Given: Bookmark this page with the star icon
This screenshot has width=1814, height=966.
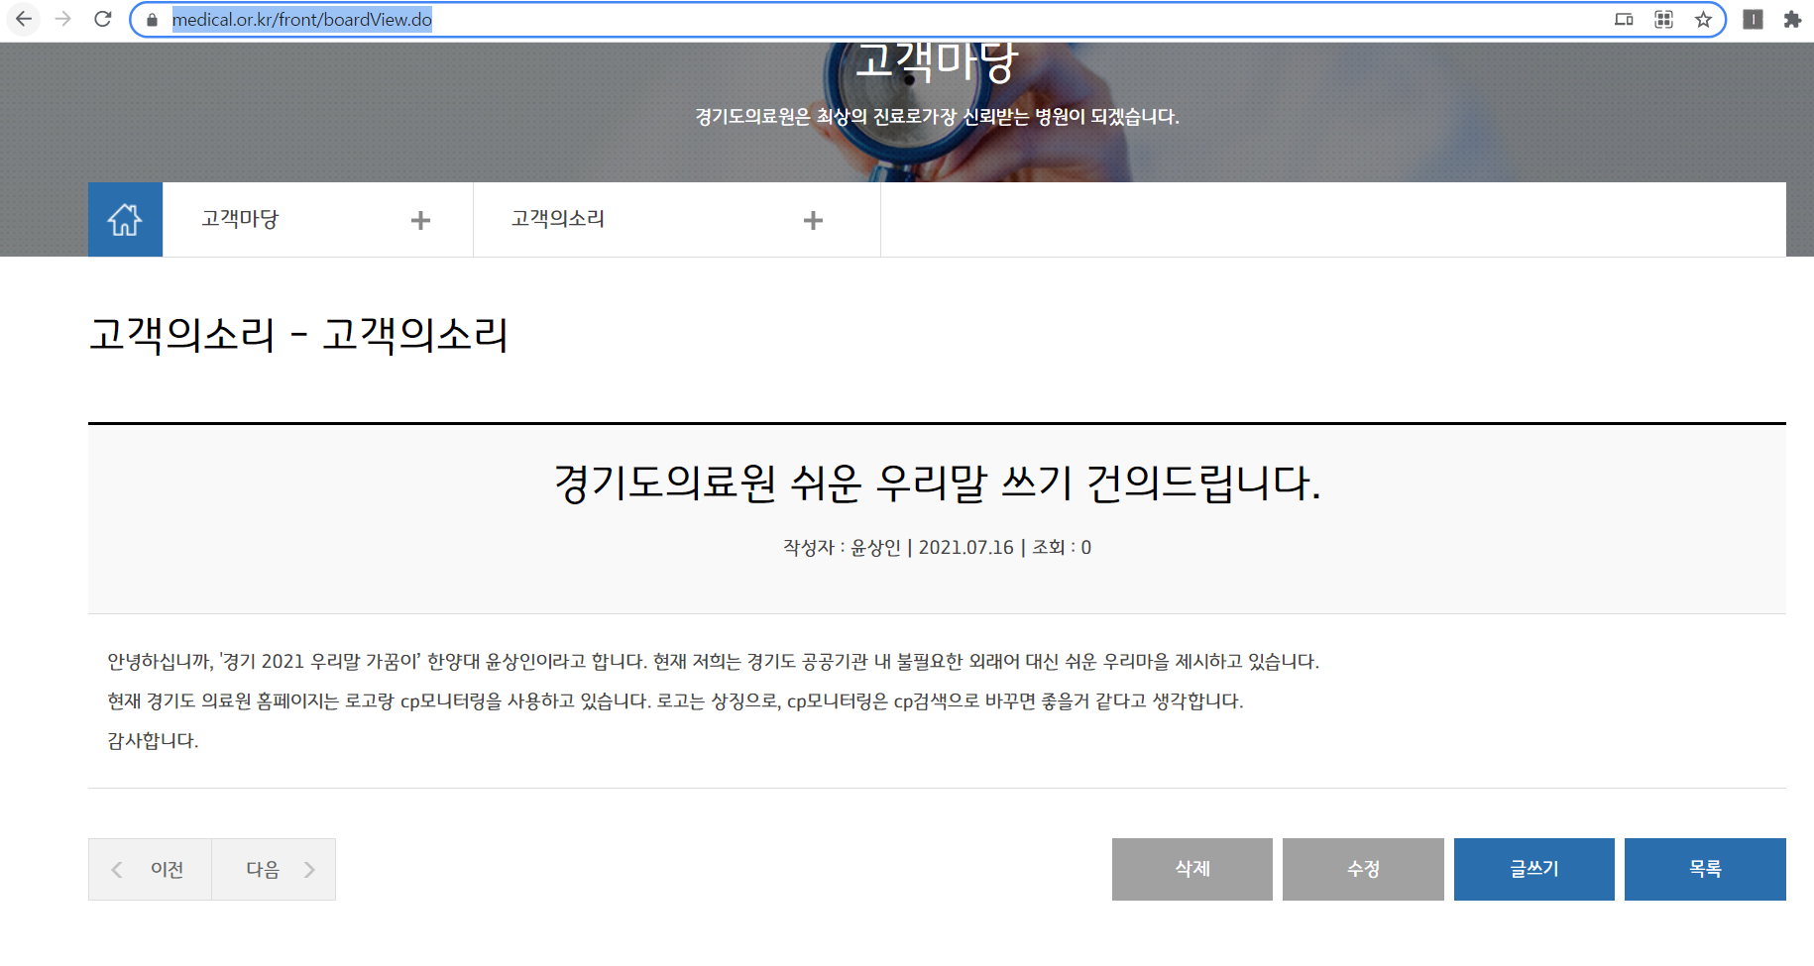Looking at the screenshot, I should click(1703, 19).
